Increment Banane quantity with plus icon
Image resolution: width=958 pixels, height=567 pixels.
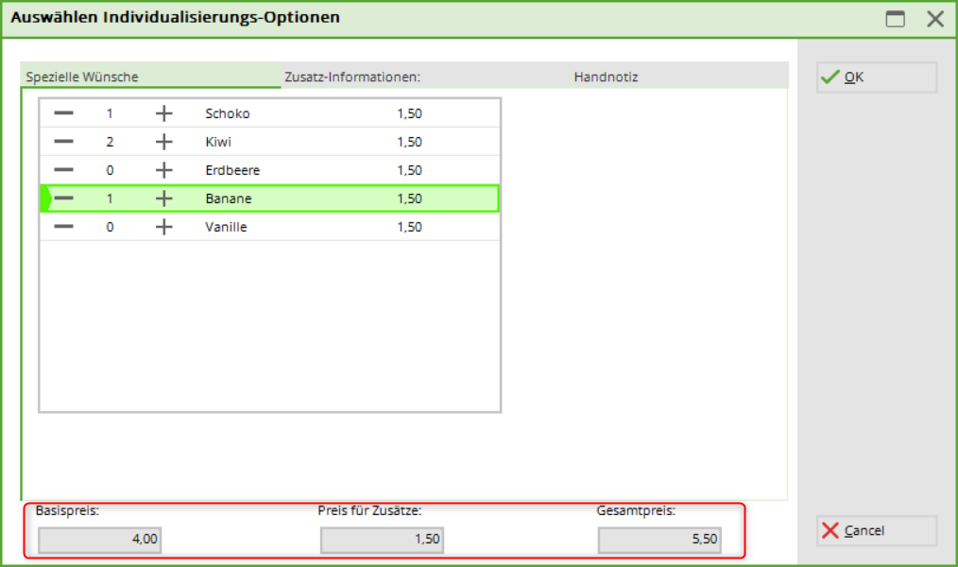tap(164, 198)
